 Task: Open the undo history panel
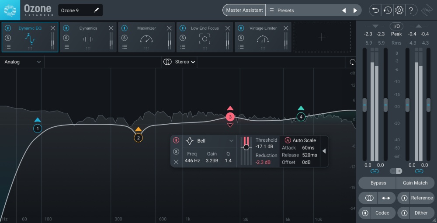pos(387,10)
